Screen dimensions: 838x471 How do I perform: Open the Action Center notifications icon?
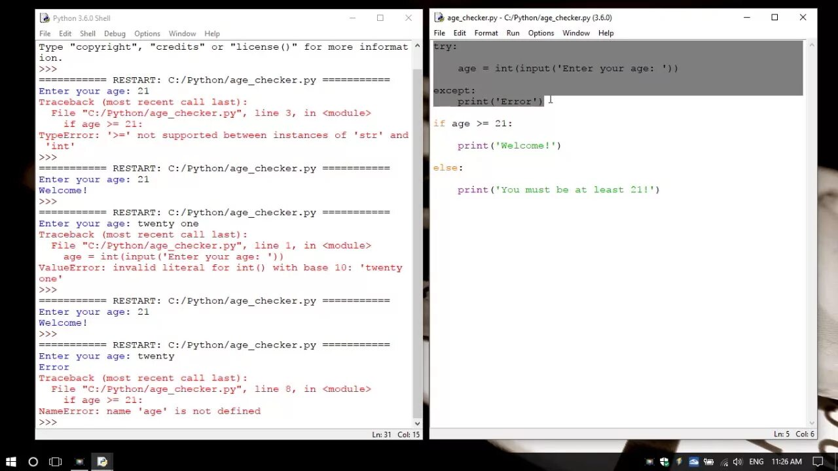[819, 461]
